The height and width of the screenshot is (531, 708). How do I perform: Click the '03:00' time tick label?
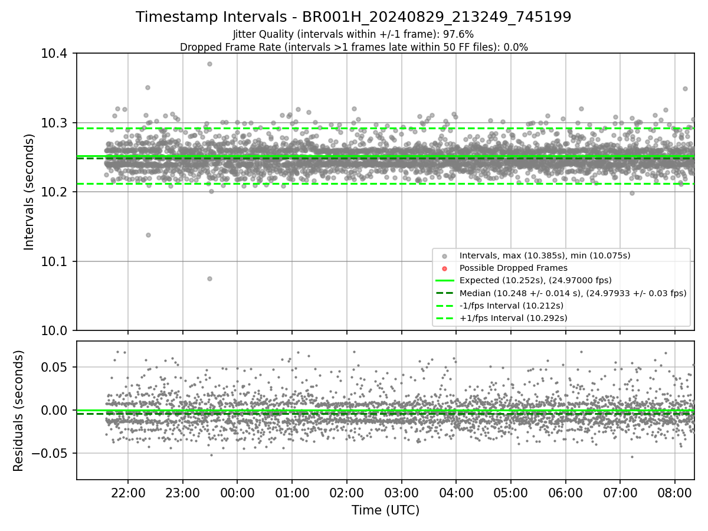click(401, 493)
